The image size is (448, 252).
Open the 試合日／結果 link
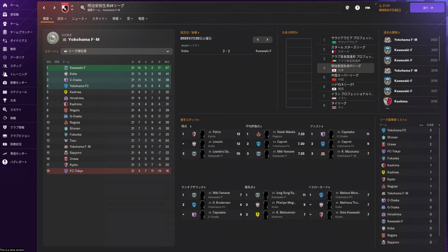[190, 33]
